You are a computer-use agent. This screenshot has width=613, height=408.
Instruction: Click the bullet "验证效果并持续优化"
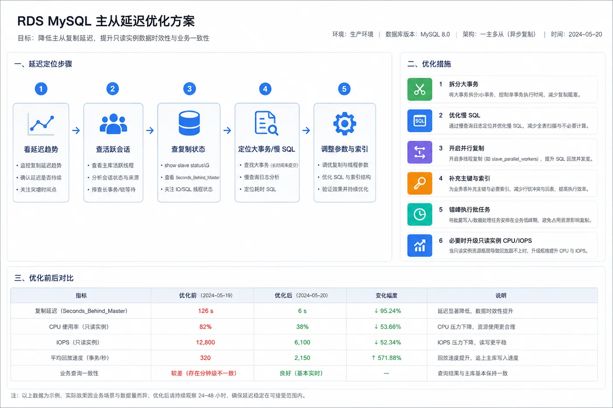coord(345,189)
